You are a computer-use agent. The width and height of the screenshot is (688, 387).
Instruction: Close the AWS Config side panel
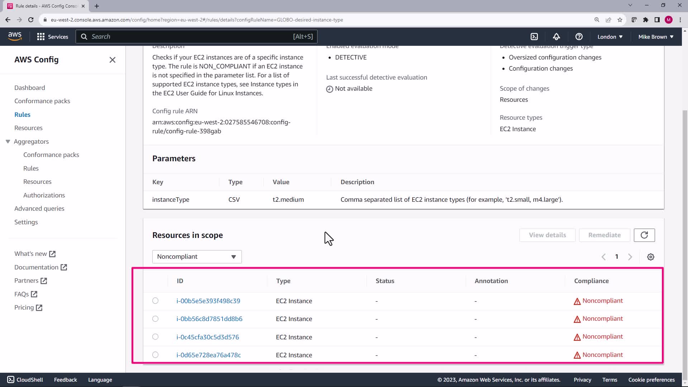coord(113,60)
